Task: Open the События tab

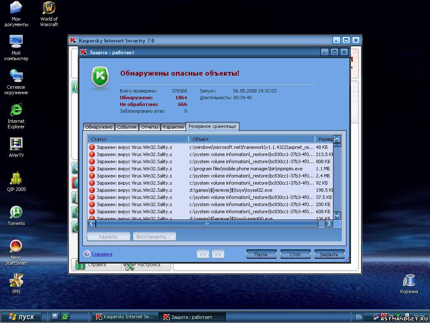Action: [x=126, y=127]
